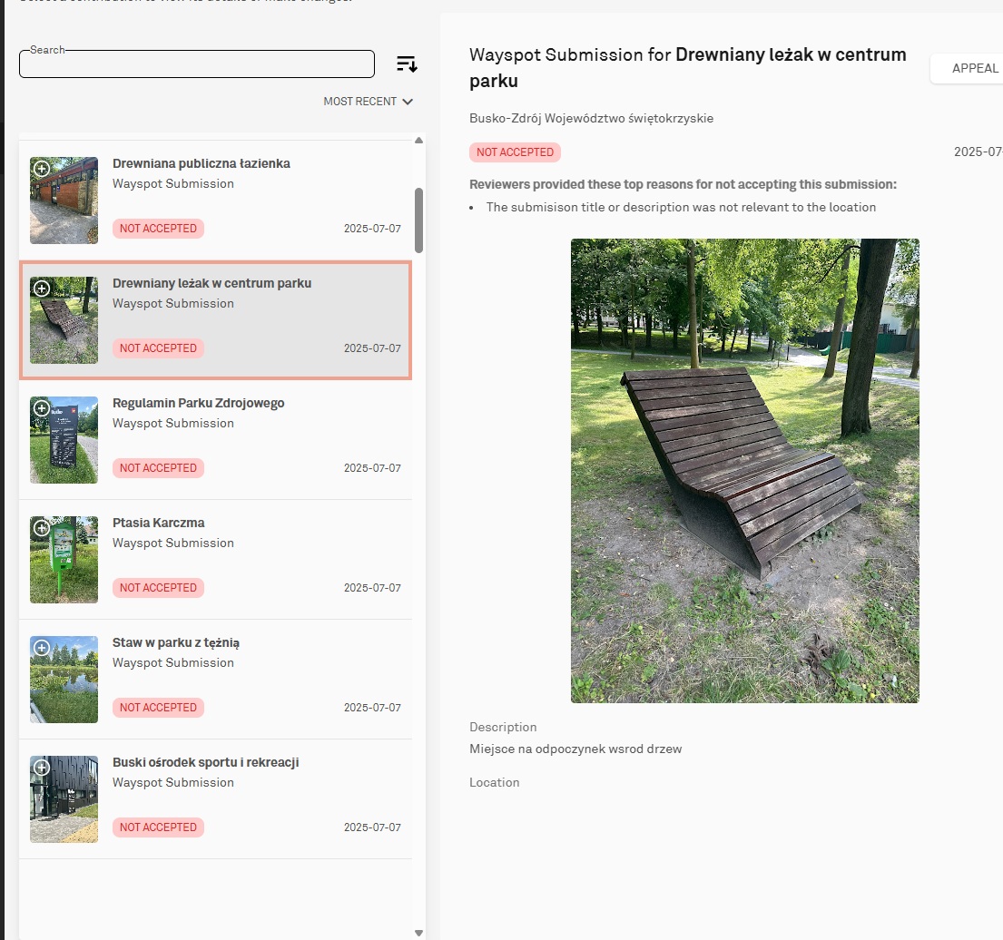Enlarge the Staw w parku plus icon
Image resolution: width=1003 pixels, height=940 pixels.
[x=42, y=648]
